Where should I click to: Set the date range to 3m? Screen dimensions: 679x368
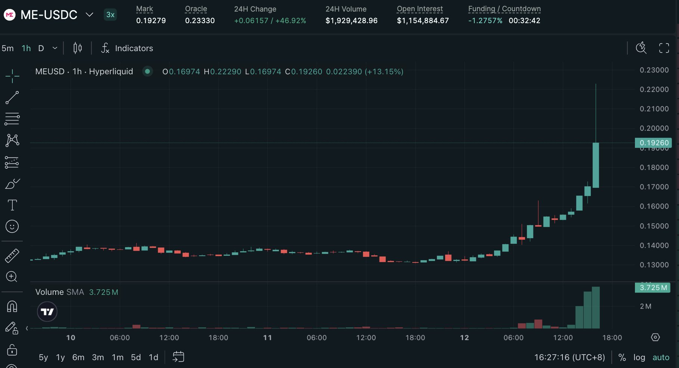tap(98, 358)
